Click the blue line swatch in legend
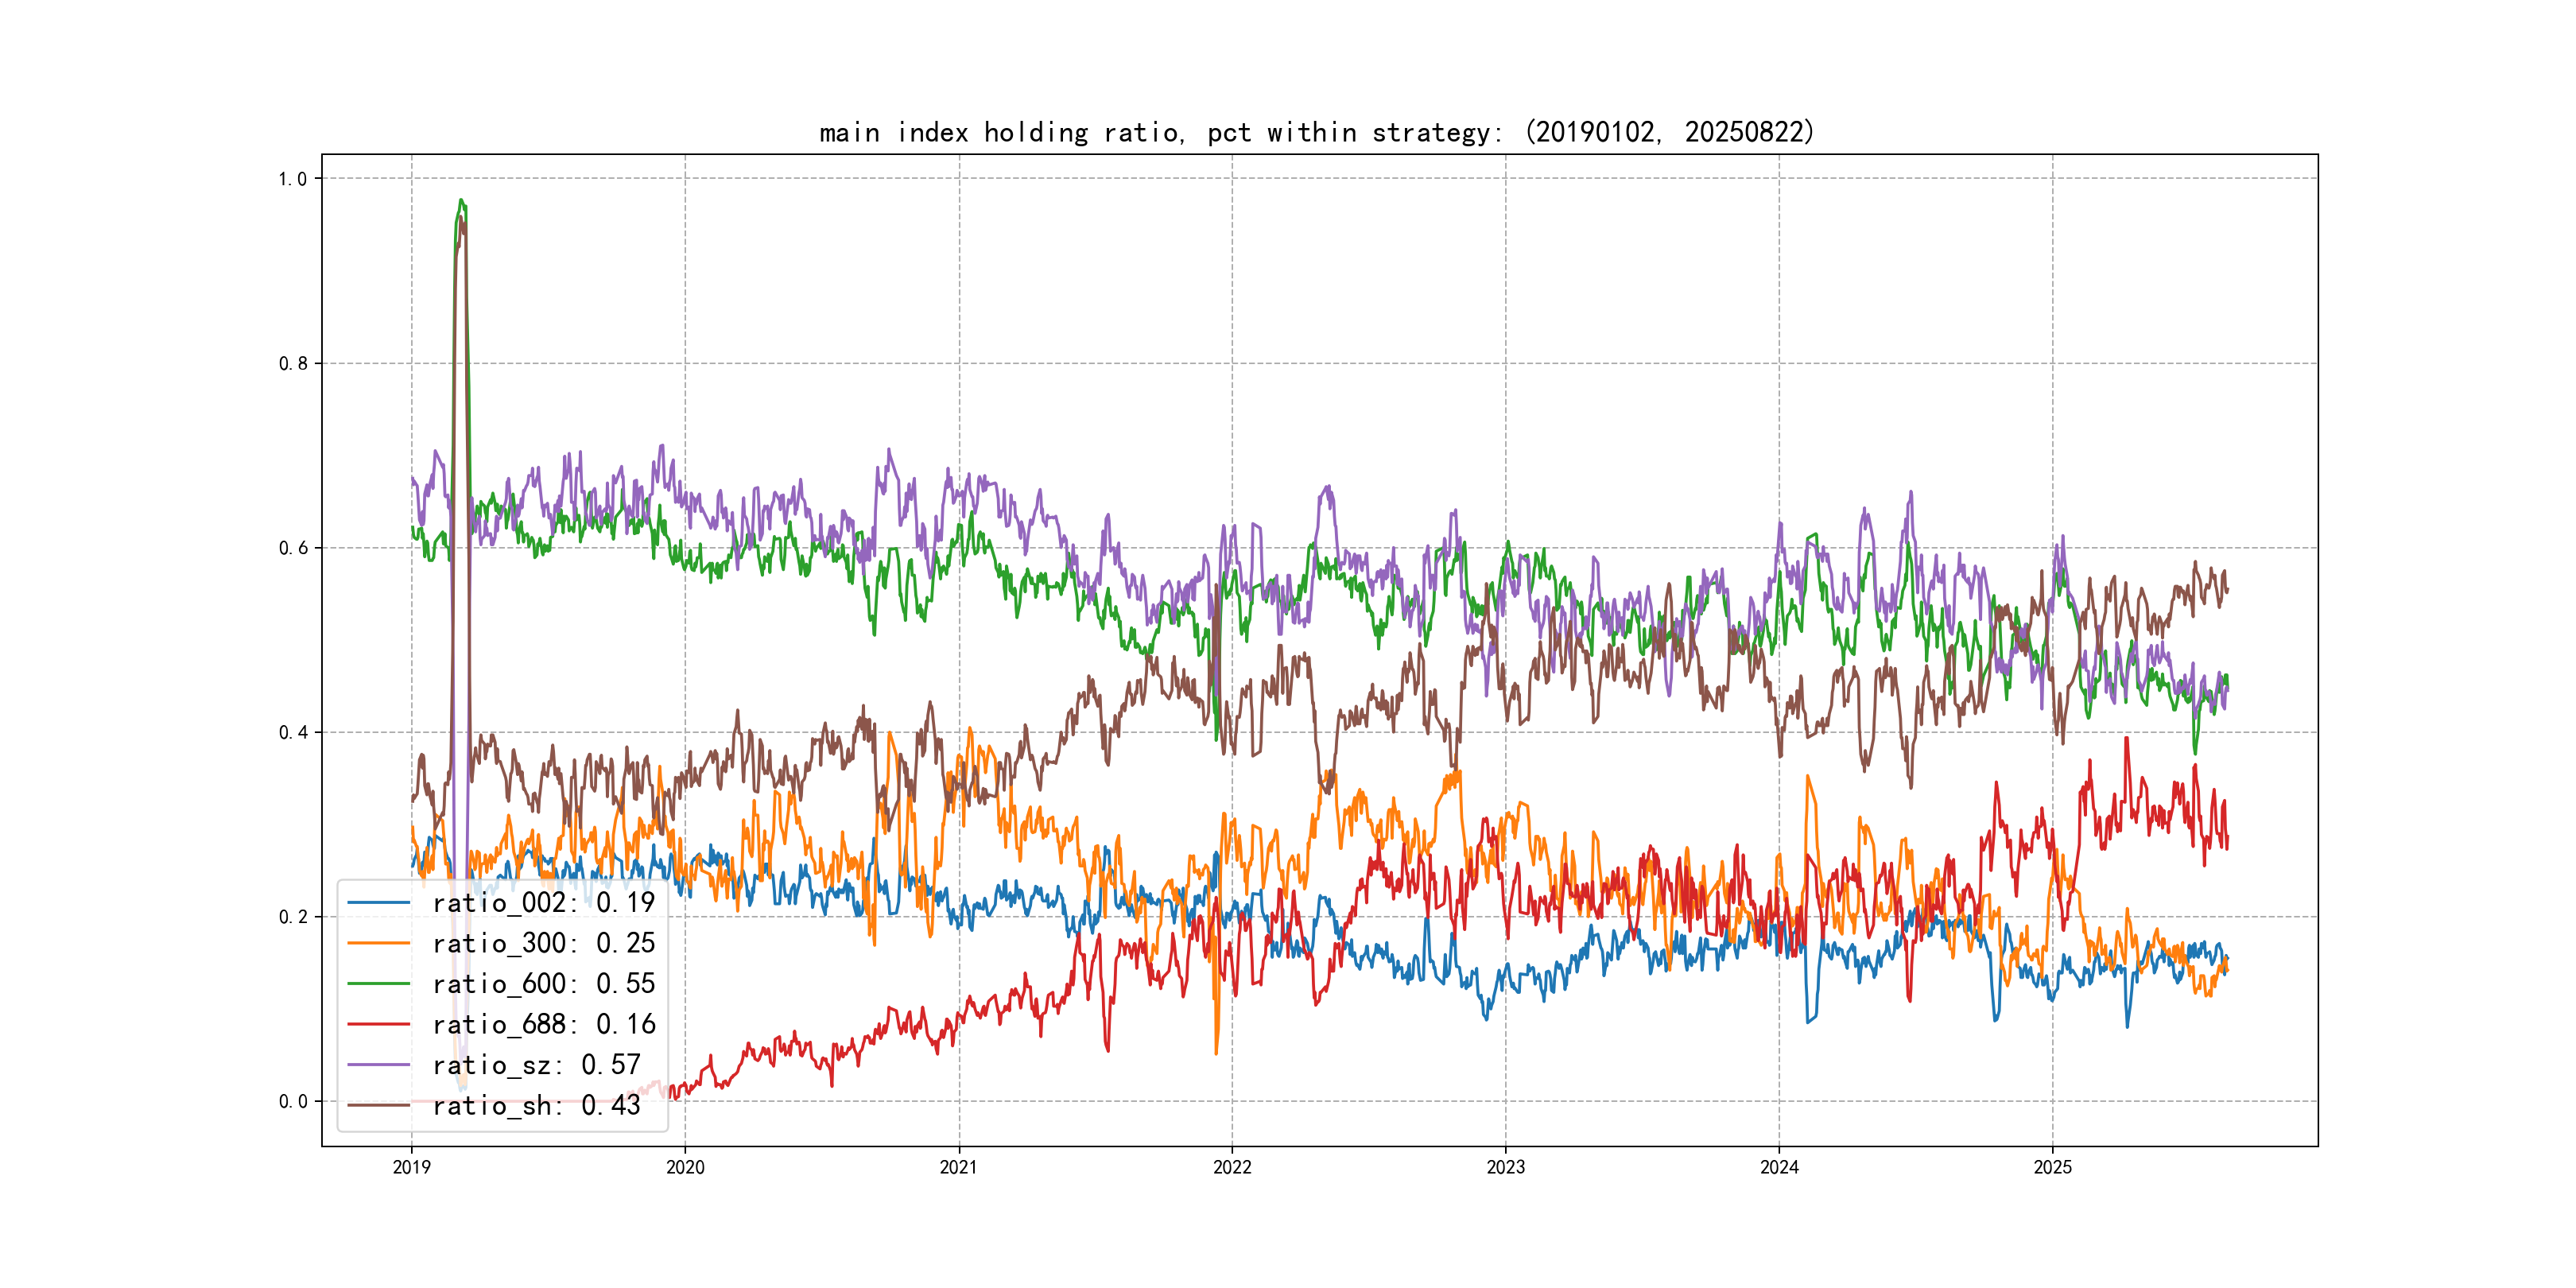This screenshot has height=1288, width=2576. (379, 903)
